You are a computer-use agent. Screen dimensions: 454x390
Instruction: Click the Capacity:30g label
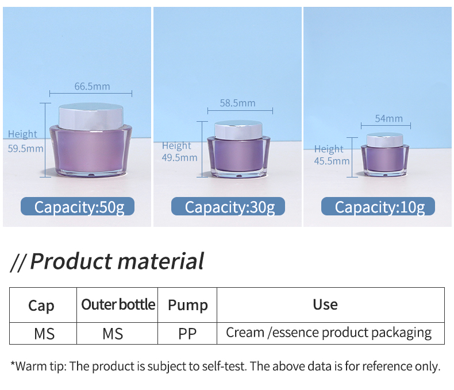(228, 206)
